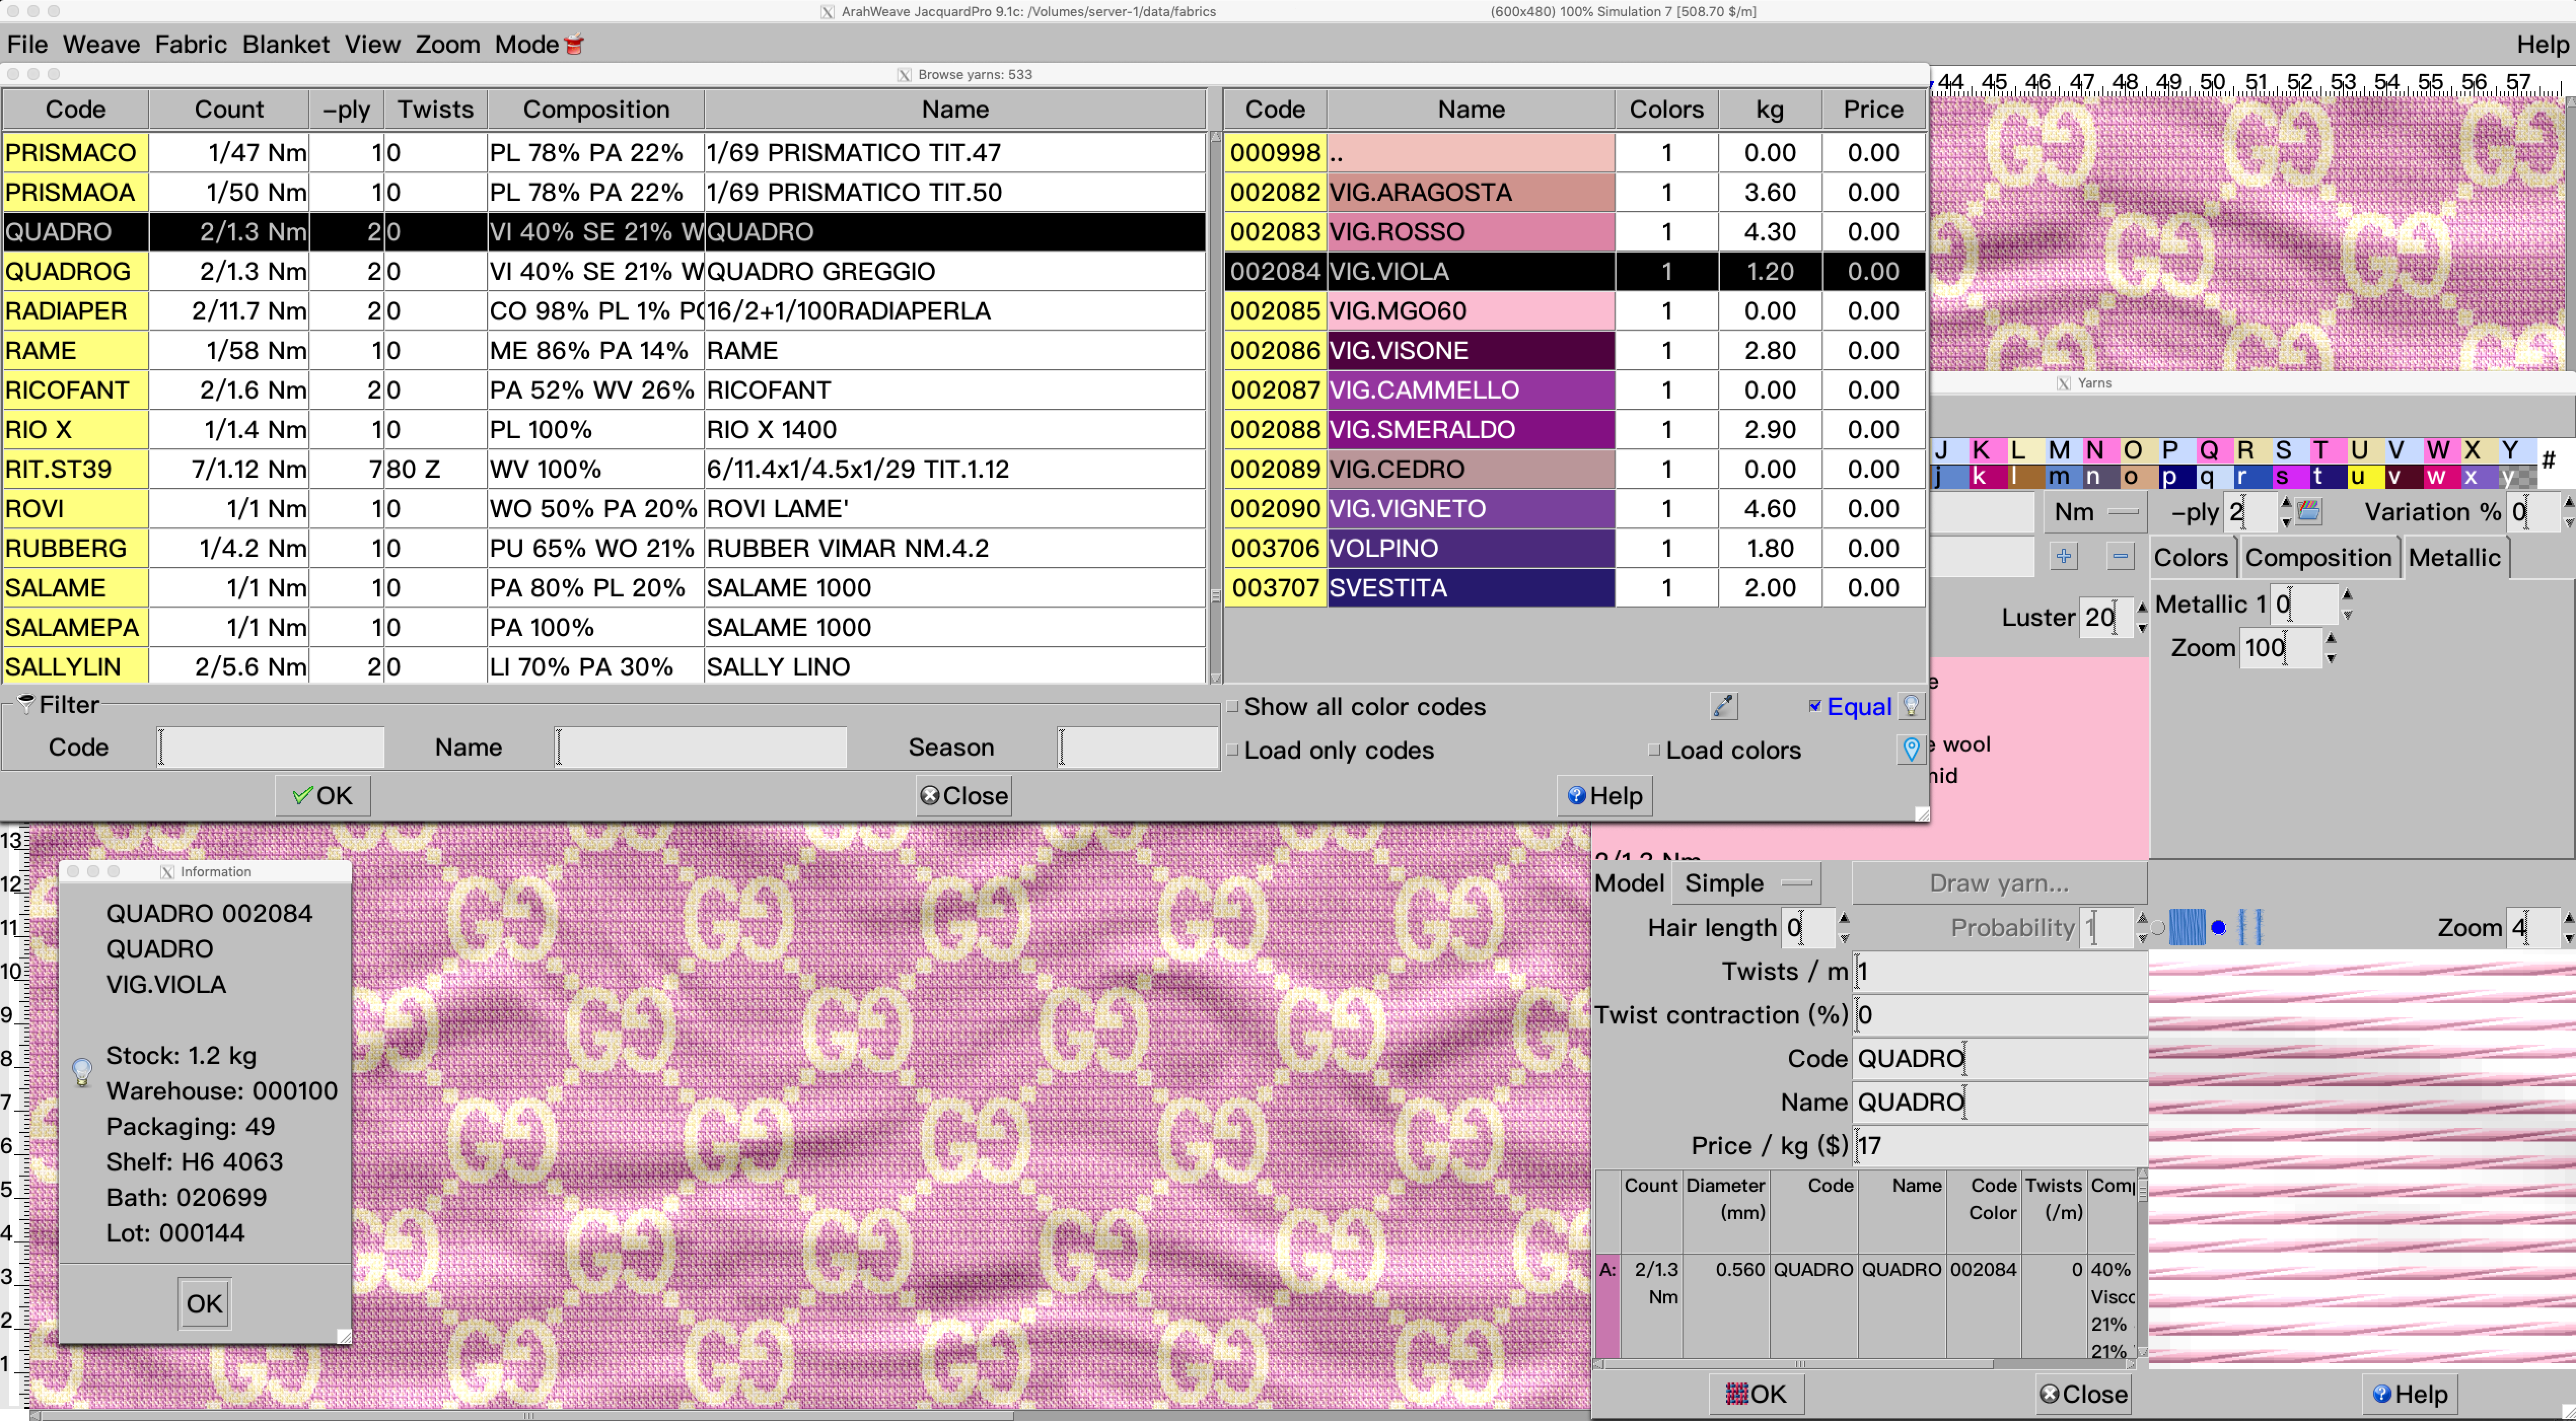Decrease Luster value with down arrow
This screenshot has height=1421, width=2576.
coord(2142,629)
